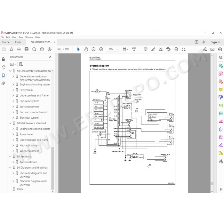Screen dimensions: 224x224
Task: Open the zoom level dropdown arrow
Action: 117,49
